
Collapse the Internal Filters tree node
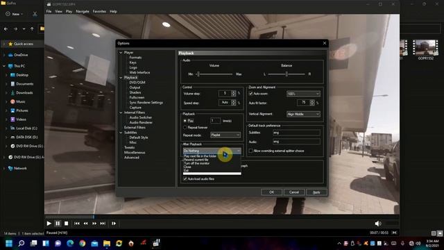click(x=121, y=112)
